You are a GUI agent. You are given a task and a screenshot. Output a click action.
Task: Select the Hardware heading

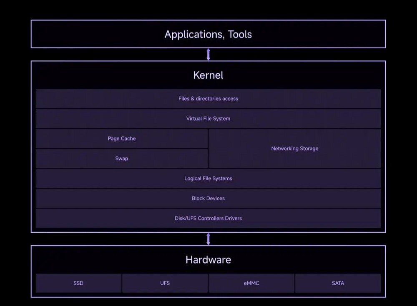click(208, 260)
